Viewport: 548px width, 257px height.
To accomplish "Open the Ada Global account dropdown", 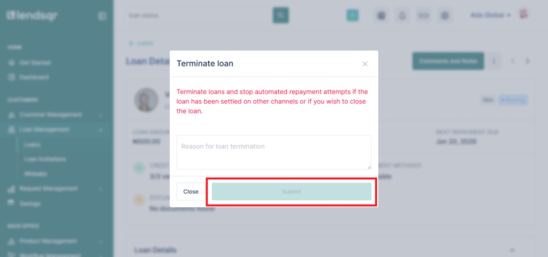I will coord(490,15).
